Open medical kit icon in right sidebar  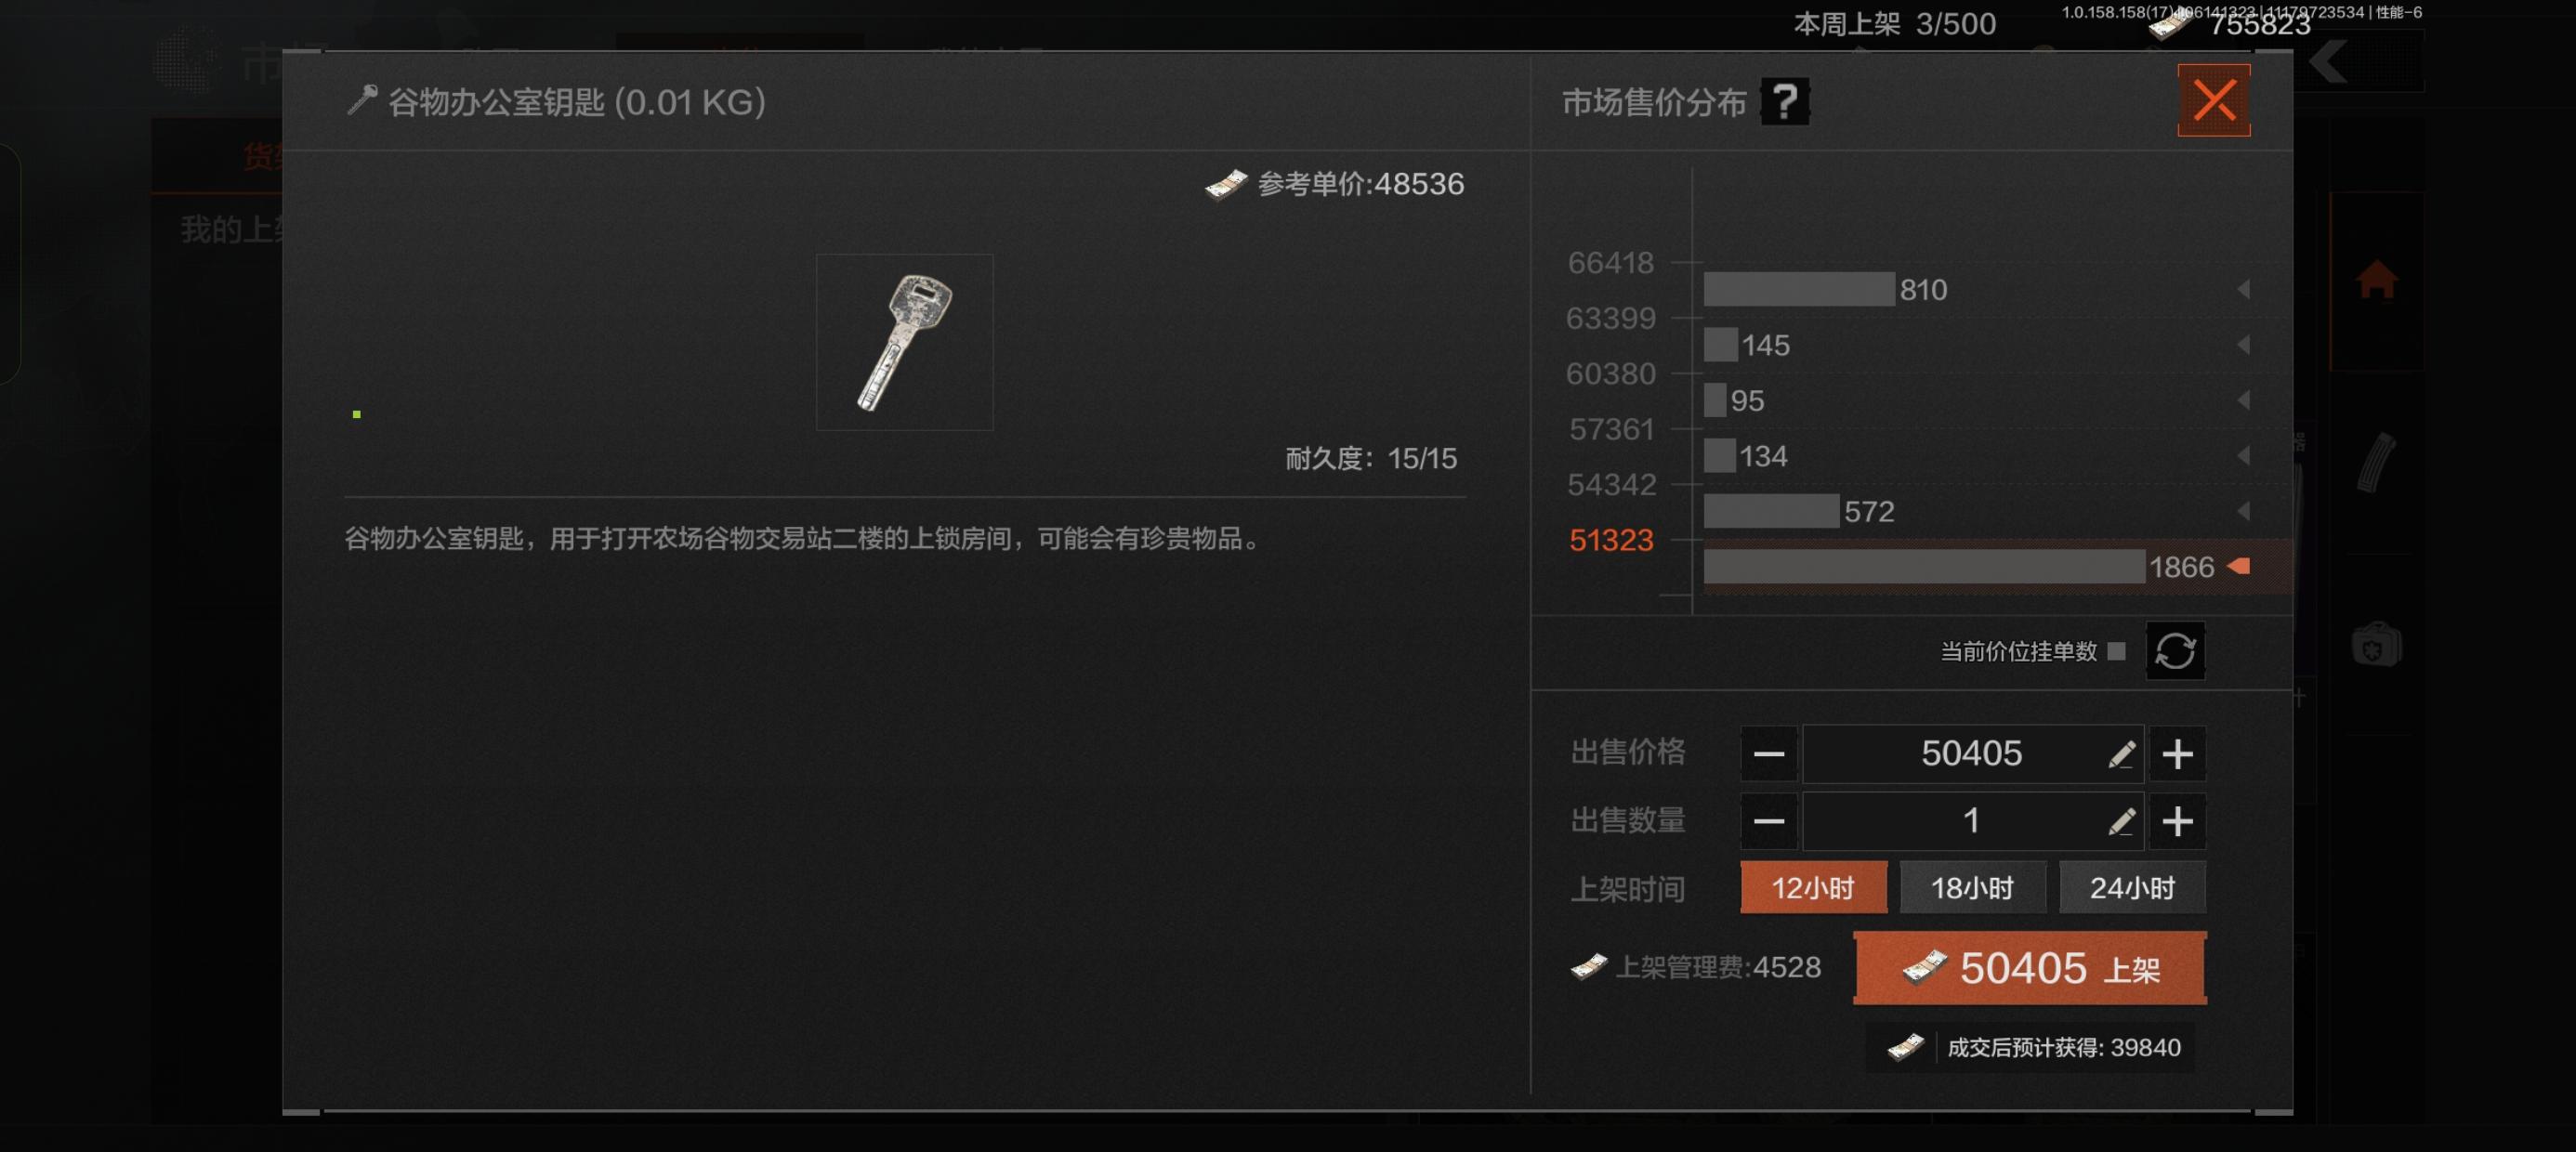(2376, 645)
